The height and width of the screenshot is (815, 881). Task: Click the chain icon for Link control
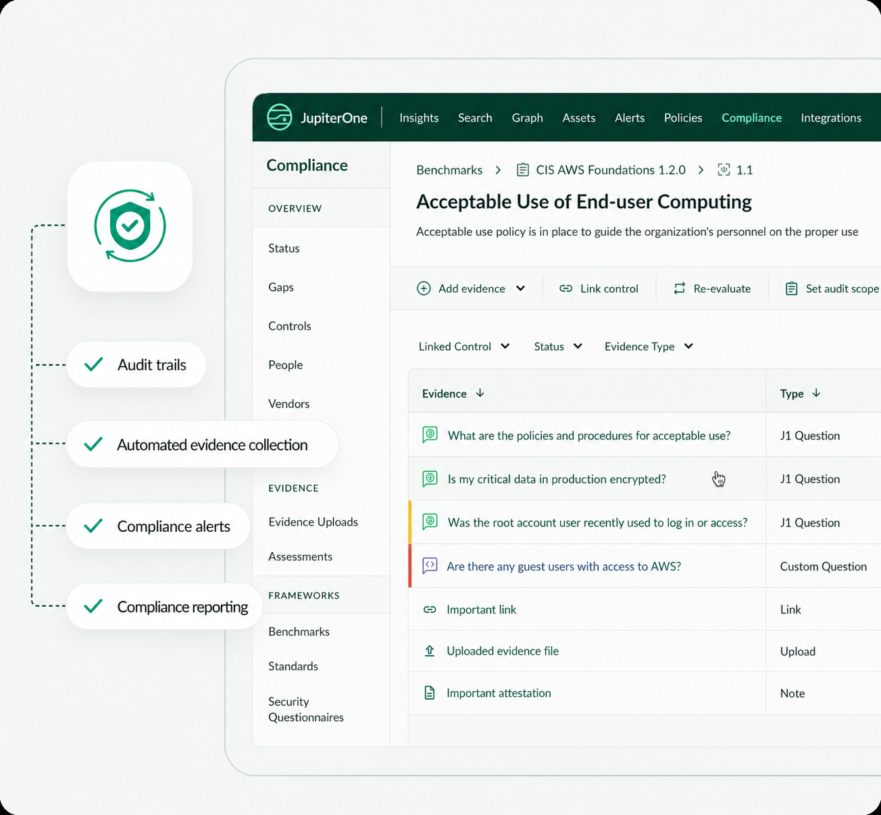coord(565,289)
